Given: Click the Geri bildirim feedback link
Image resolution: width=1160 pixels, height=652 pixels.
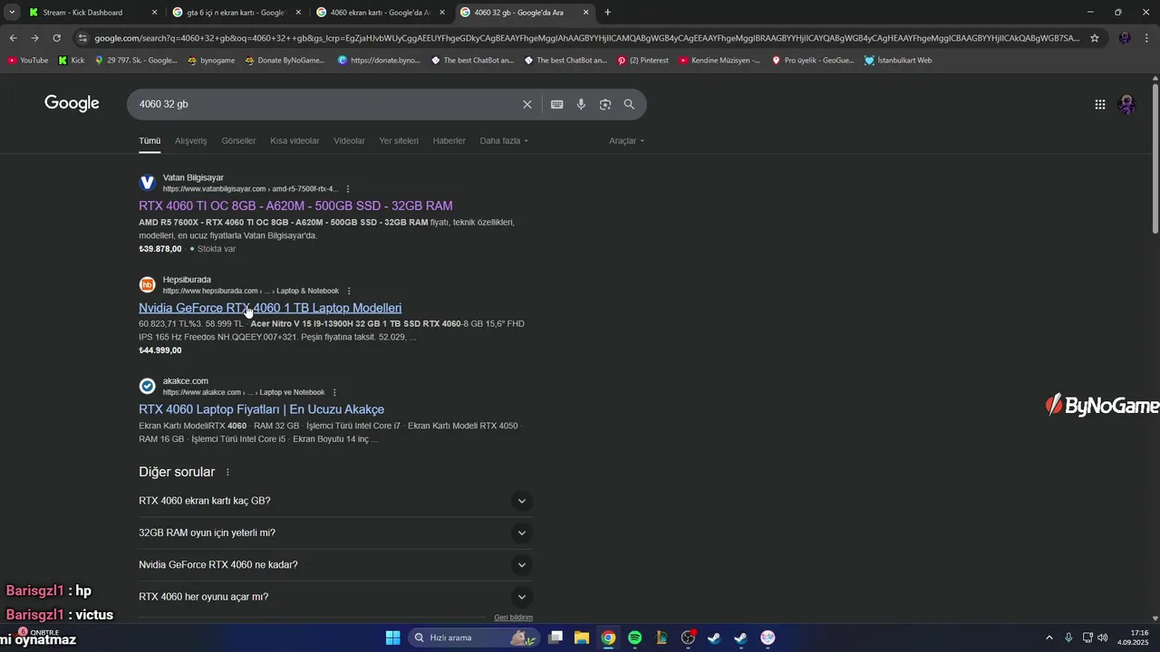Looking at the screenshot, I should click(x=513, y=618).
